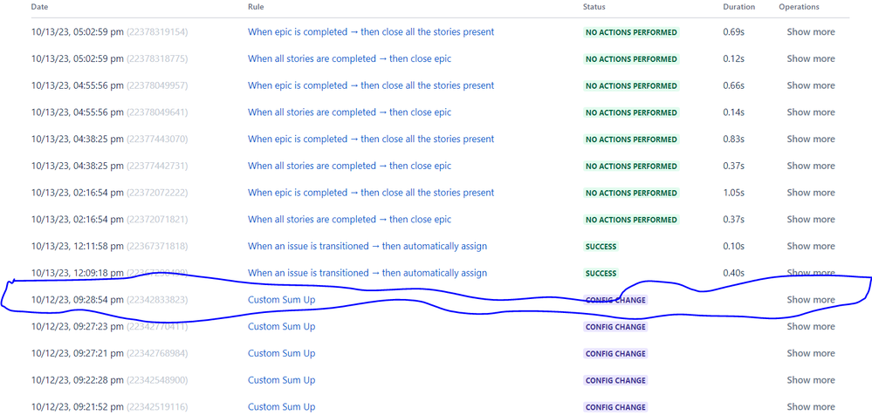Show more for the 0.14s run
Viewport: 872px width, 415px height.
point(811,112)
